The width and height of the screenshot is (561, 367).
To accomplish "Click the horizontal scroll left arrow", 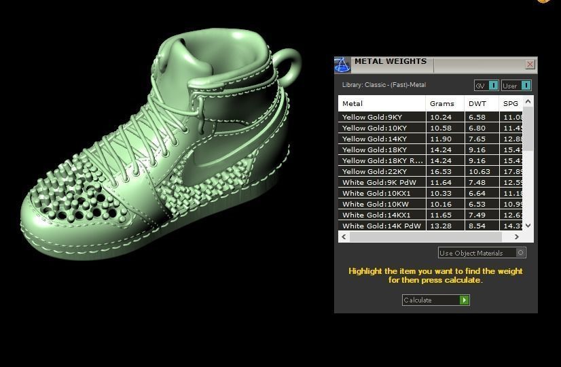I will click(x=344, y=237).
